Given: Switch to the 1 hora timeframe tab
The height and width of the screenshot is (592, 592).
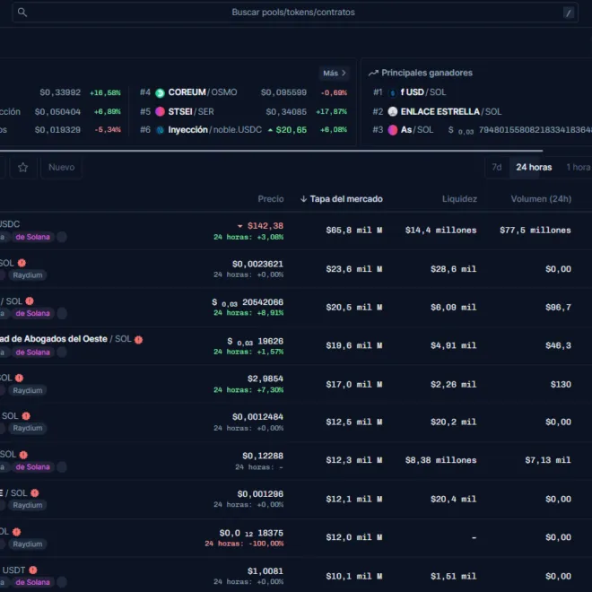Looking at the screenshot, I should [578, 167].
